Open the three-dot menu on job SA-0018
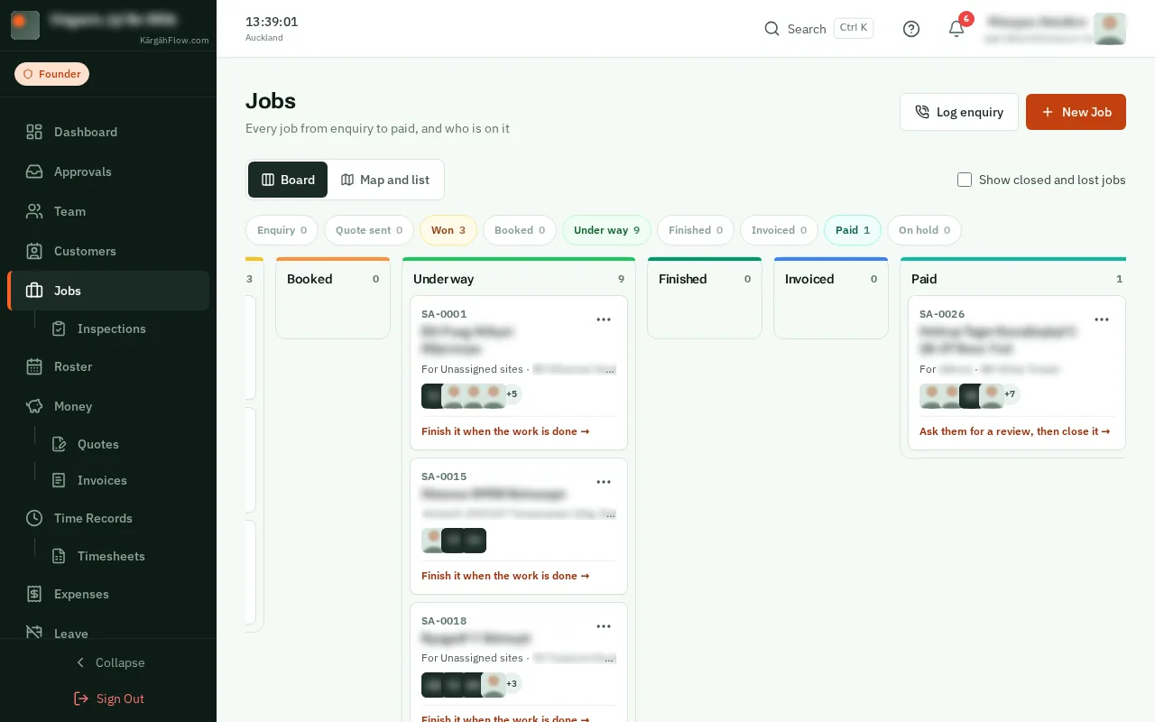1155x722 pixels. pos(604,626)
